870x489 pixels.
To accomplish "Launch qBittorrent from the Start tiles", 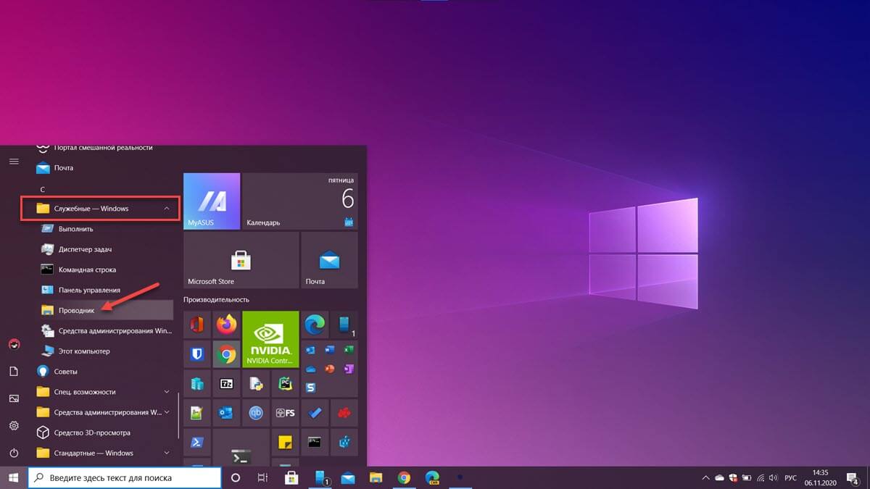I will 256,414.
